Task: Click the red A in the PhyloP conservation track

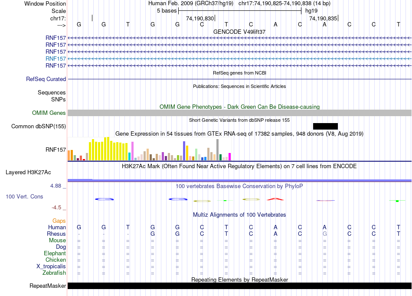Action: [x=275, y=199]
